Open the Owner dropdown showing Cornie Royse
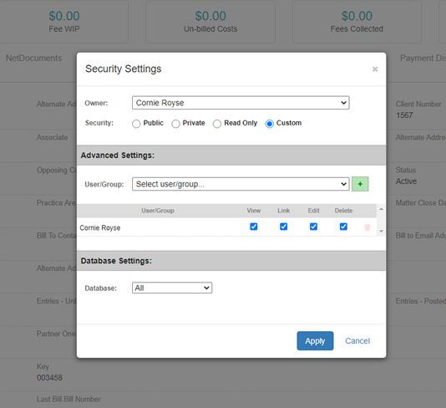 241,103
